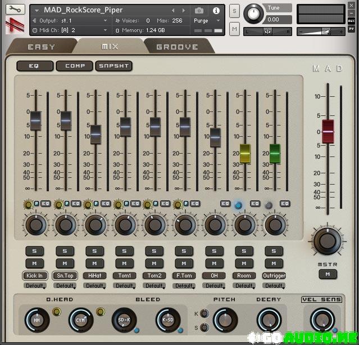Click the wrench edit icon
This screenshot has height=345, width=359.
pyautogui.click(x=14, y=10)
